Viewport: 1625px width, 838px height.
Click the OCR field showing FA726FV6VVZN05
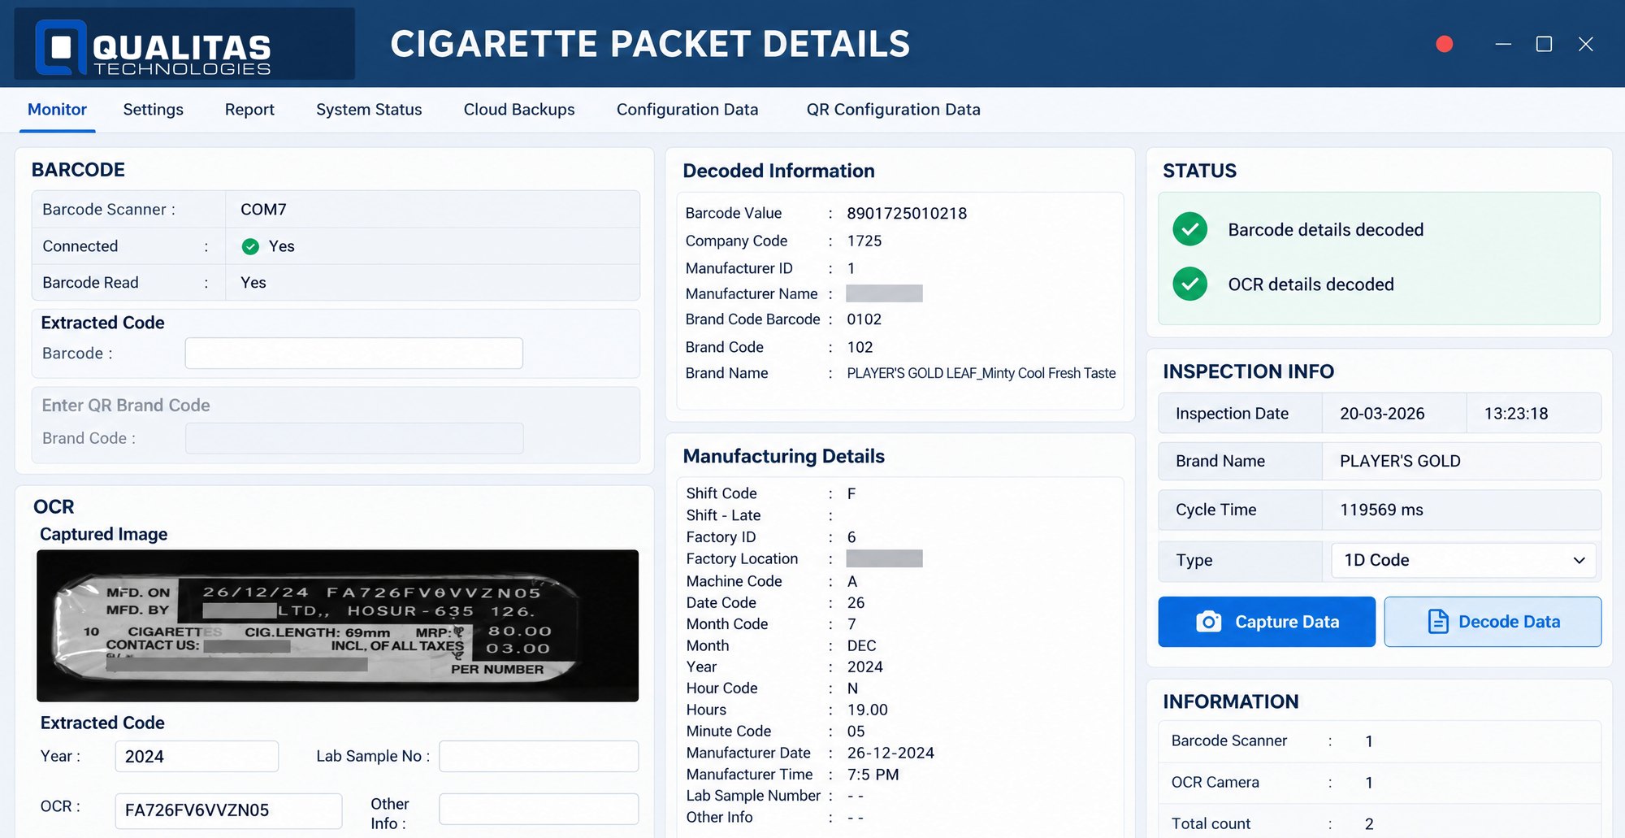coord(228,810)
